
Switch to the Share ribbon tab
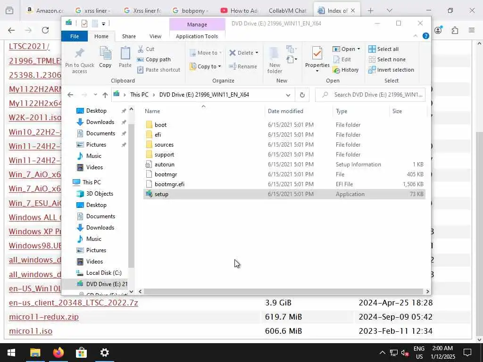click(x=129, y=36)
